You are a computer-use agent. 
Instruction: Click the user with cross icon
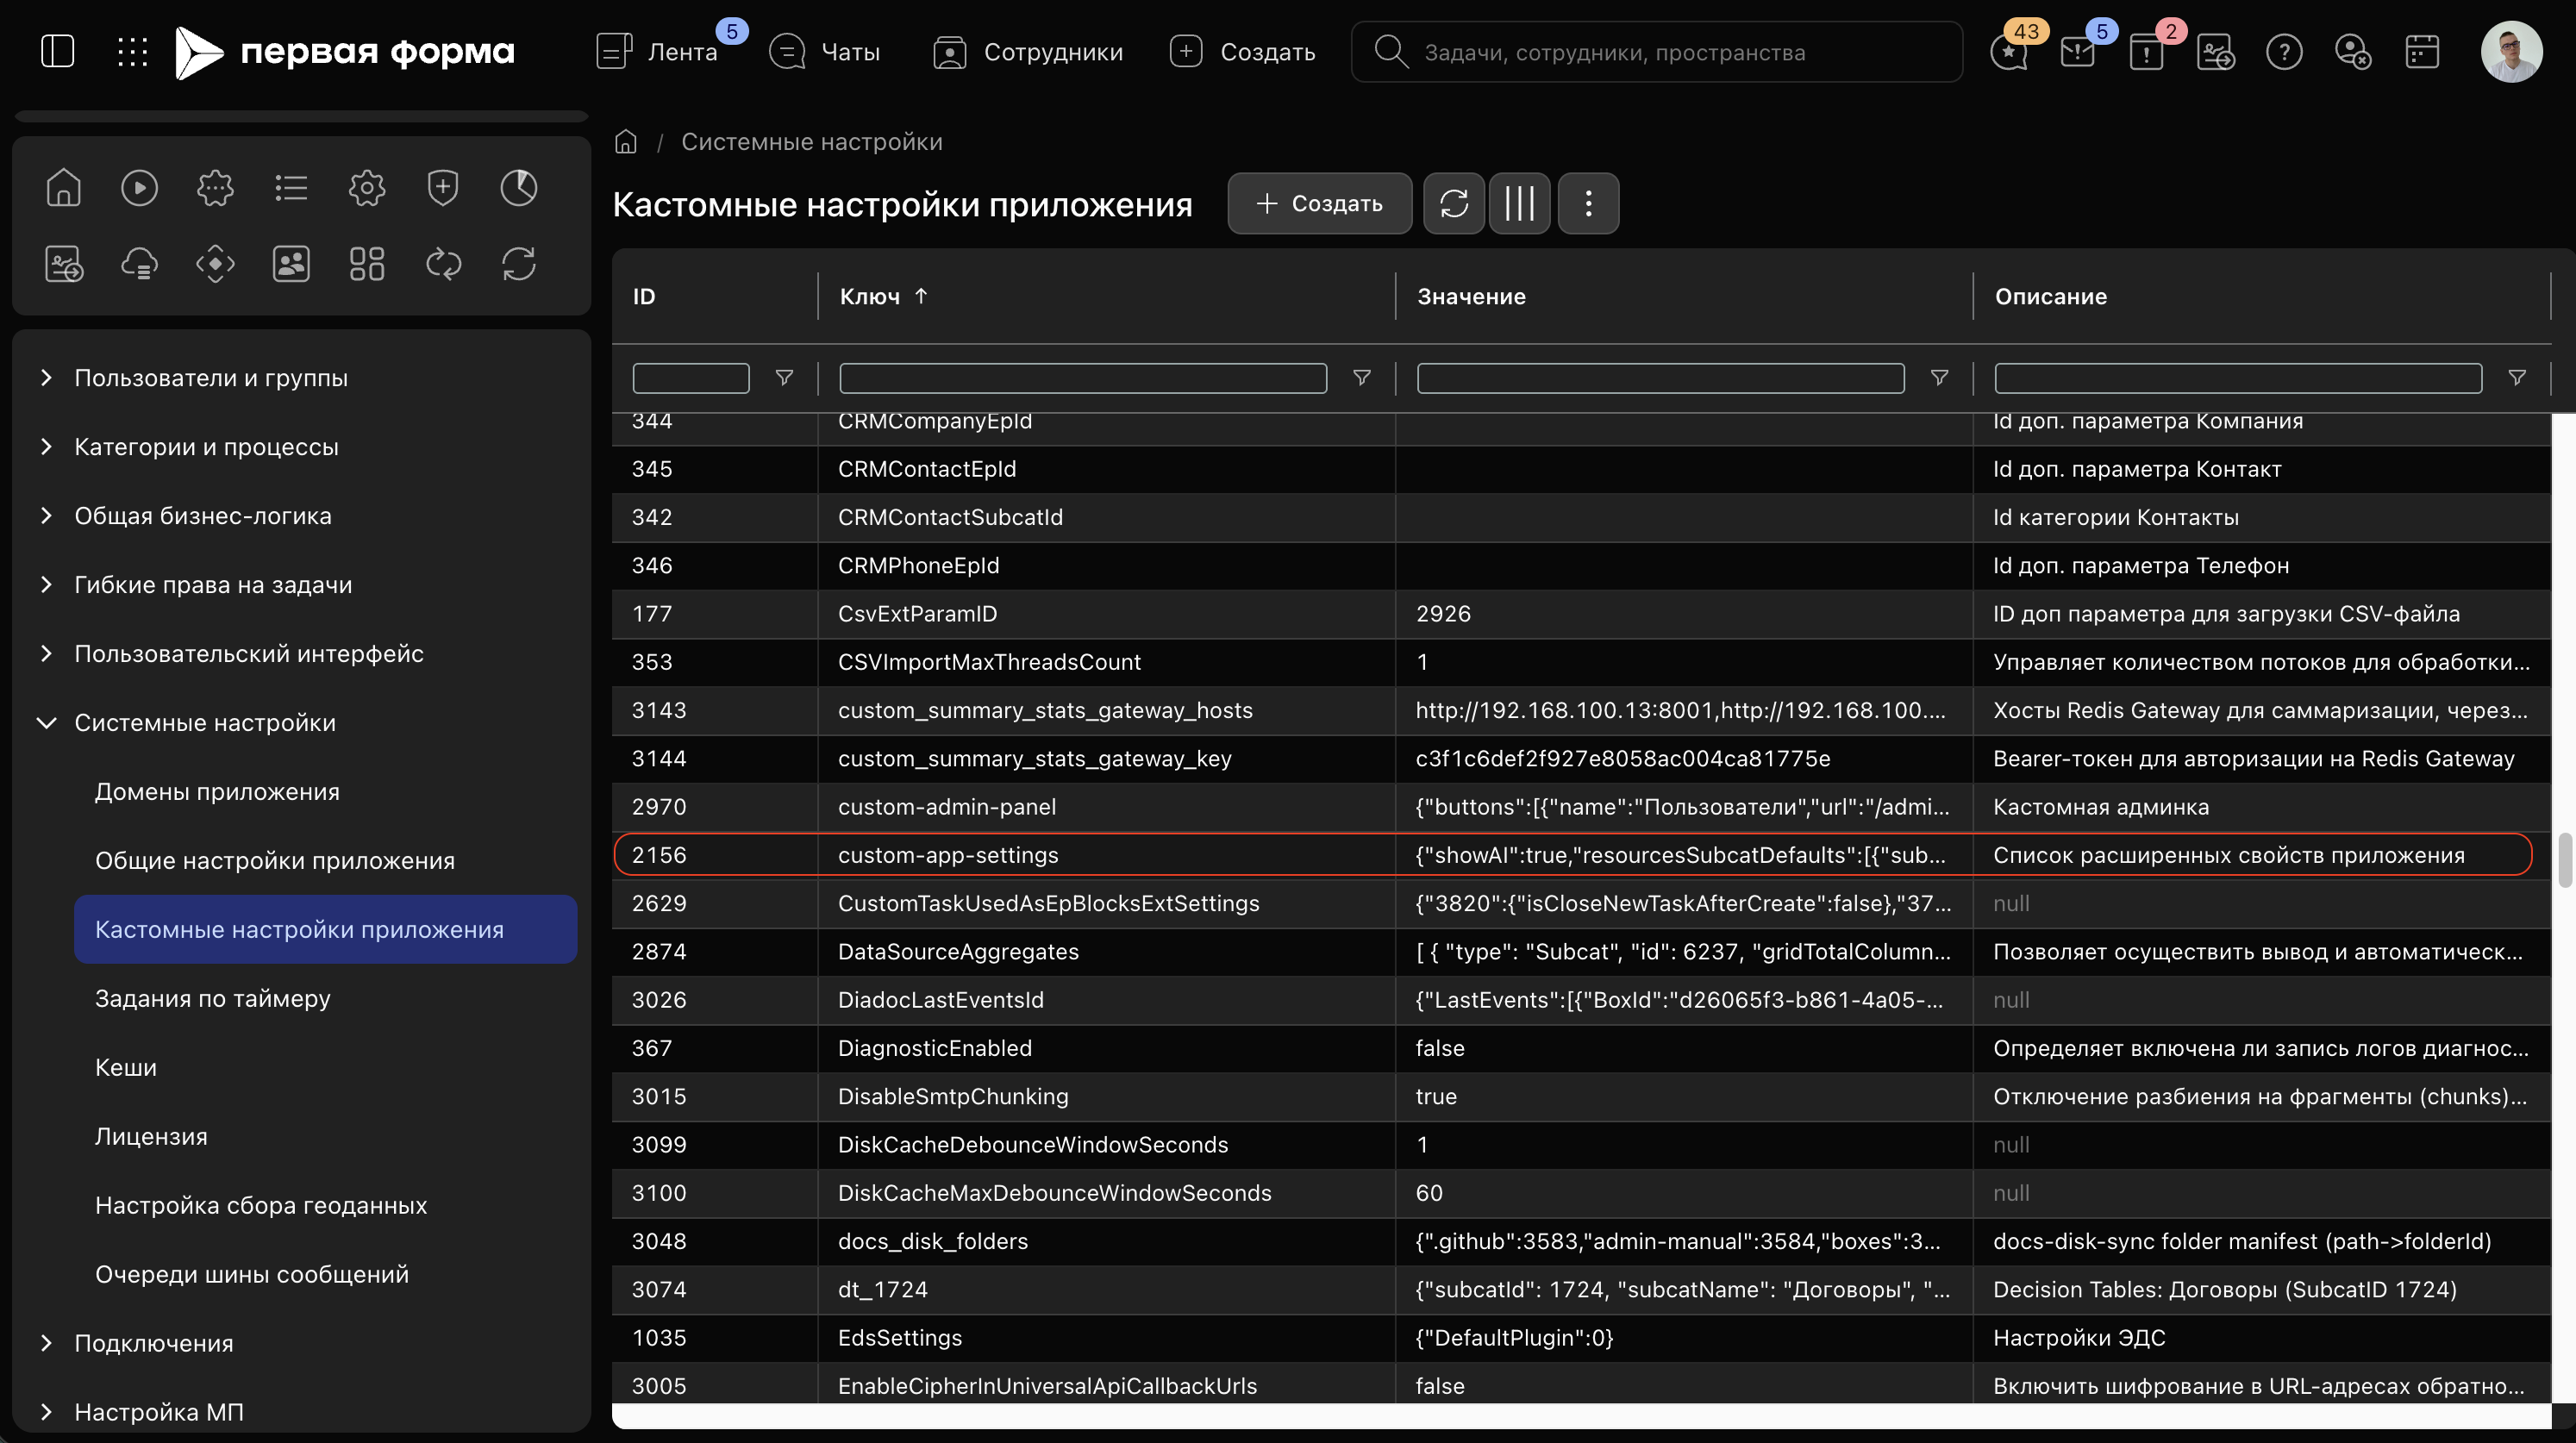click(x=2353, y=51)
